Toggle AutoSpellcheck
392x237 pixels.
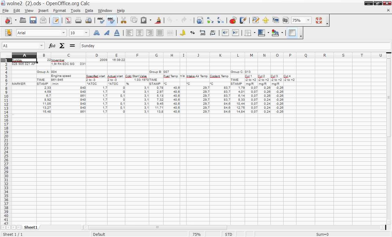tap(111, 21)
